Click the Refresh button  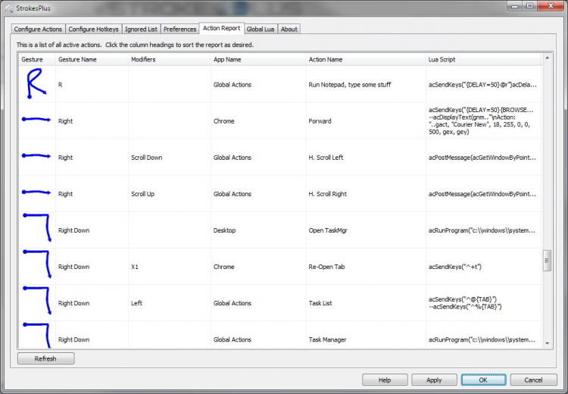pos(46,358)
